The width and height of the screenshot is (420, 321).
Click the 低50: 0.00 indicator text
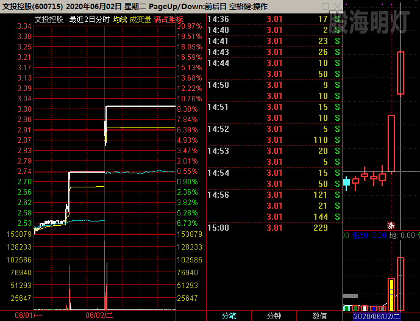(x=369, y=236)
